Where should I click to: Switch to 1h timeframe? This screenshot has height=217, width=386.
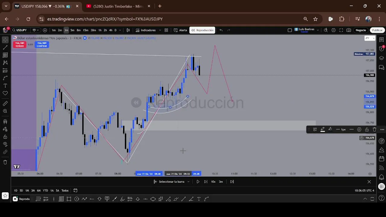[x=100, y=30]
